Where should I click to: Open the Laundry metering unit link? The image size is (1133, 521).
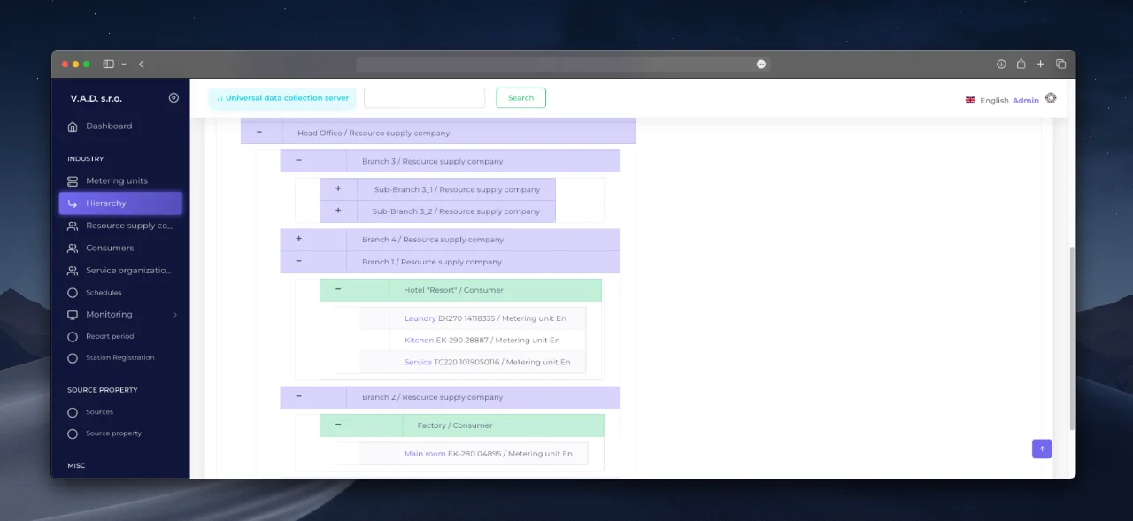420,318
